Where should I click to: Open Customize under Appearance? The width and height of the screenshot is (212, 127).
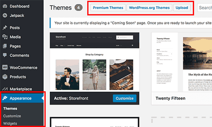(x=12, y=116)
